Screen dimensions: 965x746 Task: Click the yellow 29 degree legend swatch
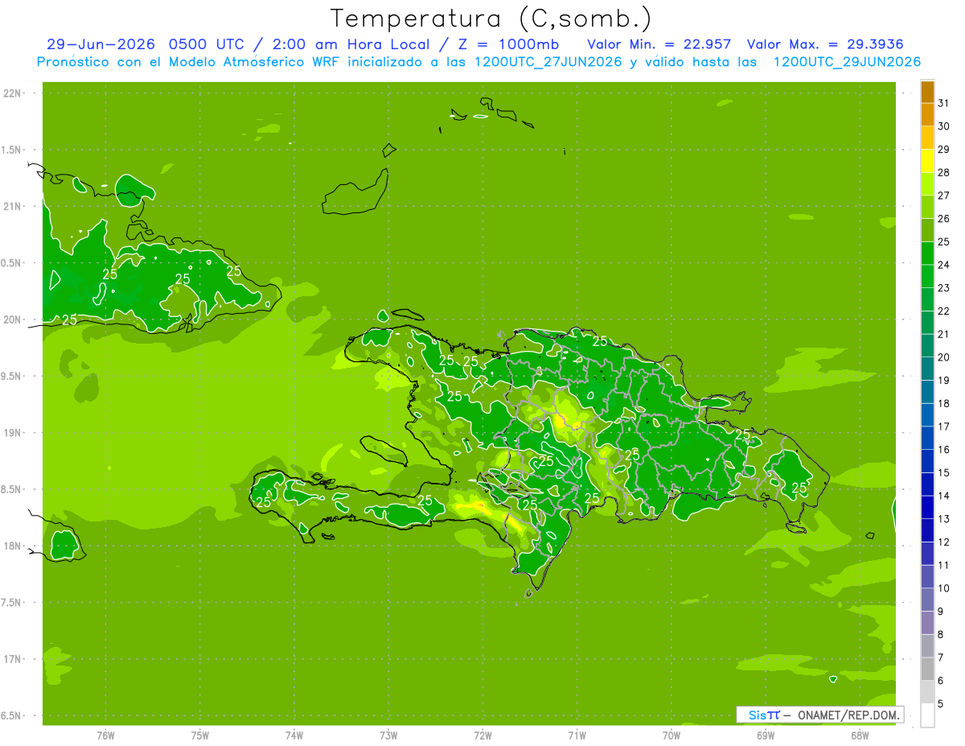pos(927,161)
